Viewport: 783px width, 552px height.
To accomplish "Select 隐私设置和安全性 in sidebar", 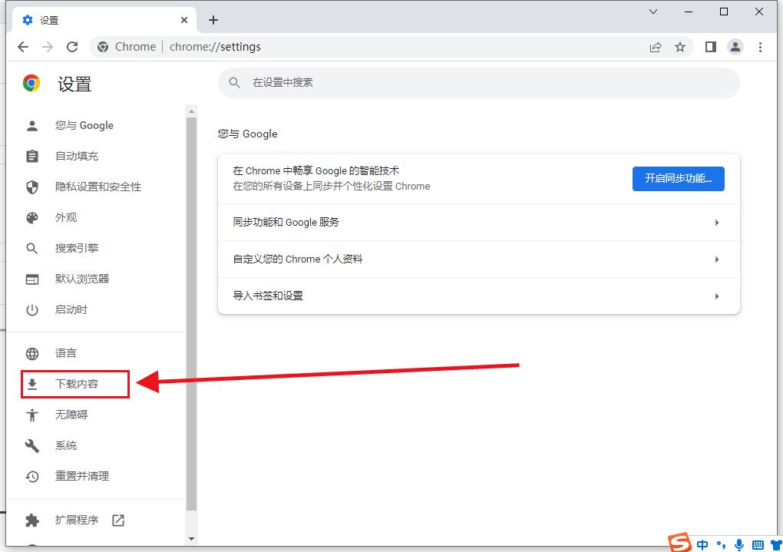I will (97, 187).
